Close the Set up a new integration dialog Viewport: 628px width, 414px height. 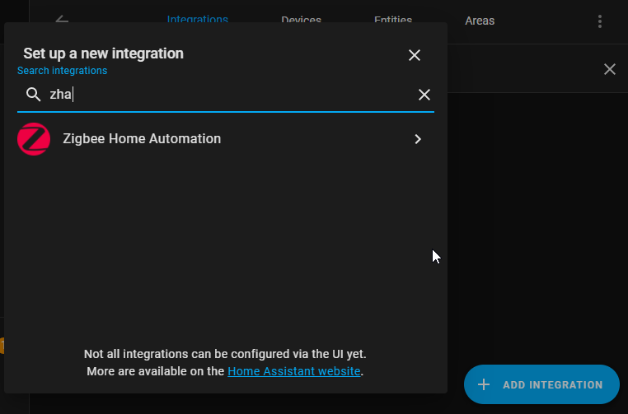click(x=414, y=55)
